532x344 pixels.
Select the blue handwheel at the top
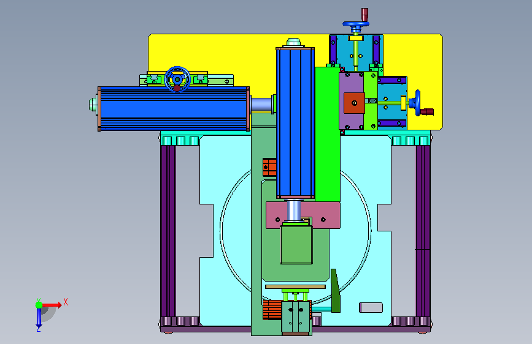click(355, 24)
